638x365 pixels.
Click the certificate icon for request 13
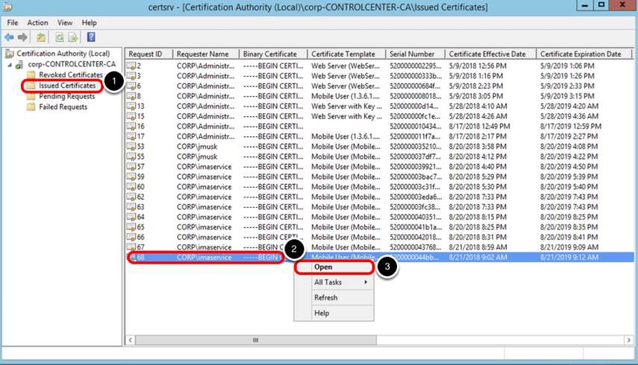131,107
